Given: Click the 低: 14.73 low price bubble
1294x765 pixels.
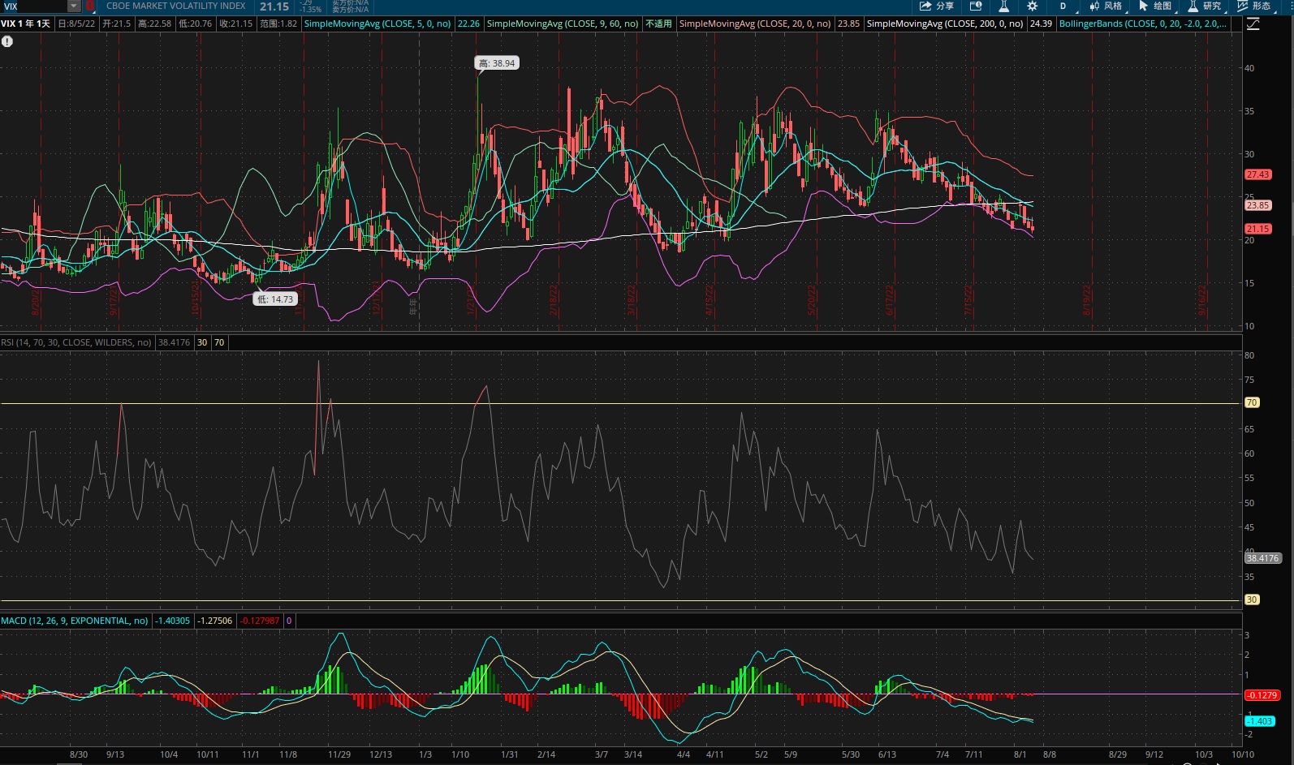Looking at the screenshot, I should pyautogui.click(x=275, y=299).
